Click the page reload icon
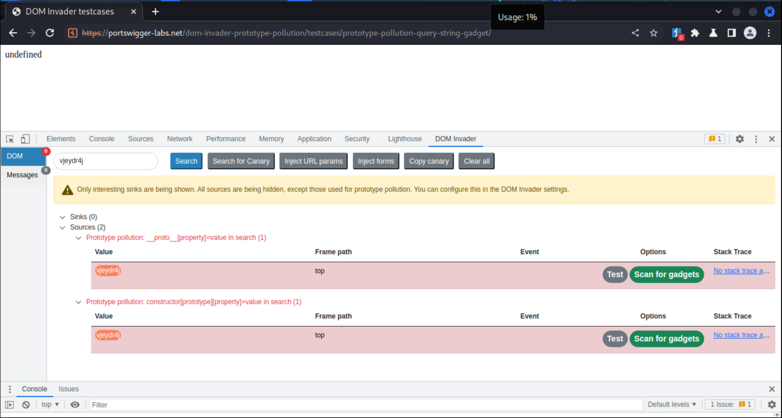Viewport: 782px width, 418px height. coord(50,33)
